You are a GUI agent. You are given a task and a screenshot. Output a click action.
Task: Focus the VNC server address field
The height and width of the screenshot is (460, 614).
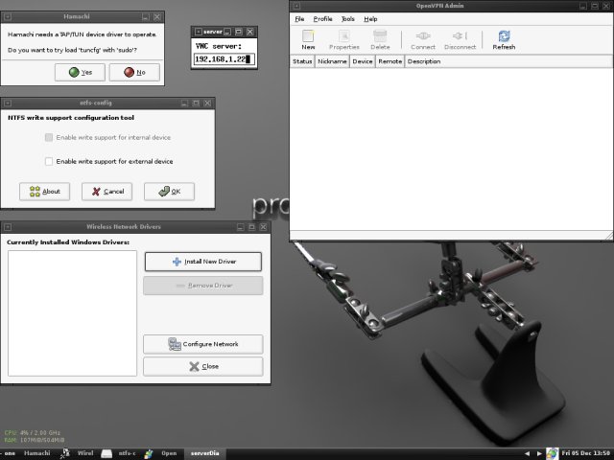224,59
